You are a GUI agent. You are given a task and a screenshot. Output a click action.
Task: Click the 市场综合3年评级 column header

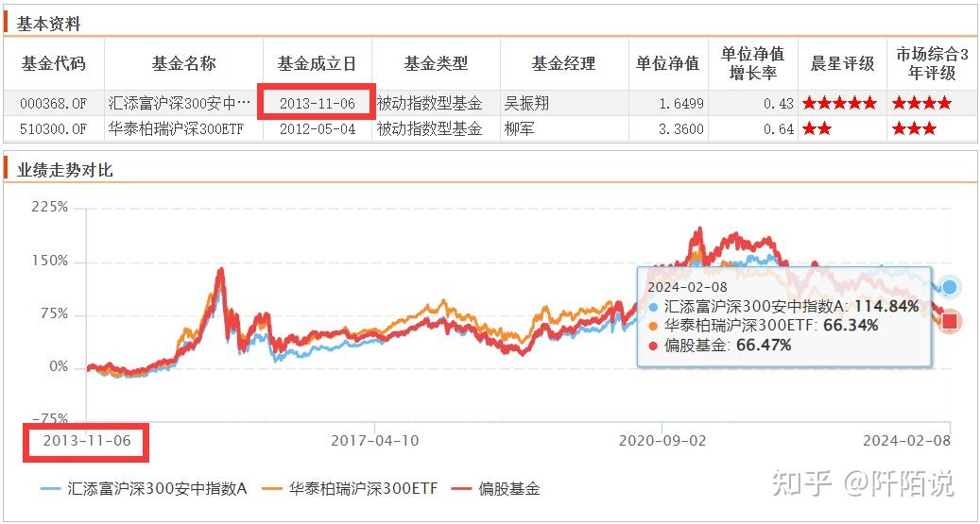pyautogui.click(x=933, y=63)
